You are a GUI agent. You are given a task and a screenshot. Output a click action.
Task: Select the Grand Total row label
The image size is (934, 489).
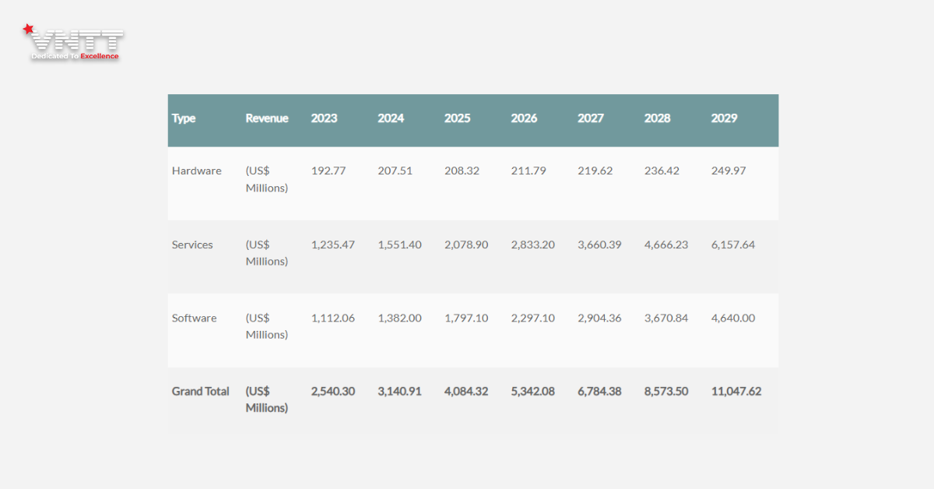(200, 391)
